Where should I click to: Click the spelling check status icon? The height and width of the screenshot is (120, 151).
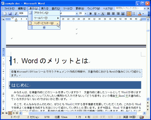click(x=142, y=117)
